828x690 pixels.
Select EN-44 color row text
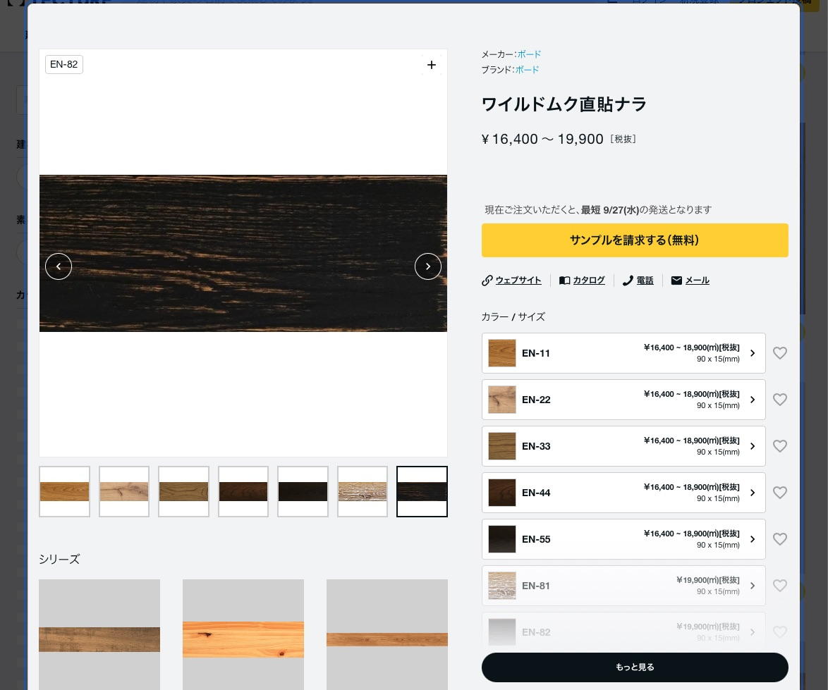point(536,492)
